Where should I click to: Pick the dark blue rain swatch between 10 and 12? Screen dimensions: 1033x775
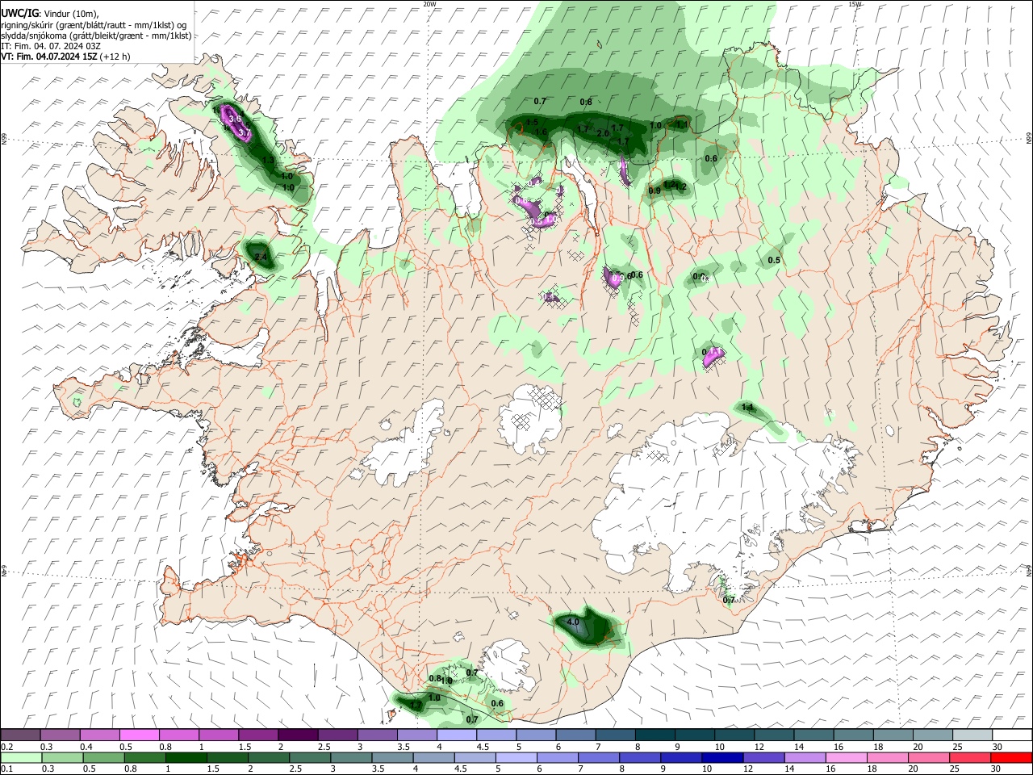click(722, 758)
